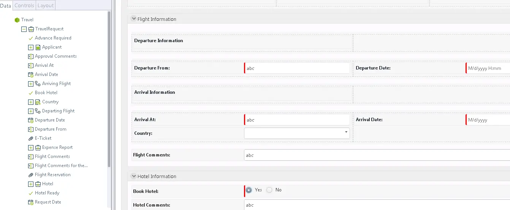Viewport: 510px width, 210px height.
Task: Click the Departure Date input field
Action: (488, 68)
